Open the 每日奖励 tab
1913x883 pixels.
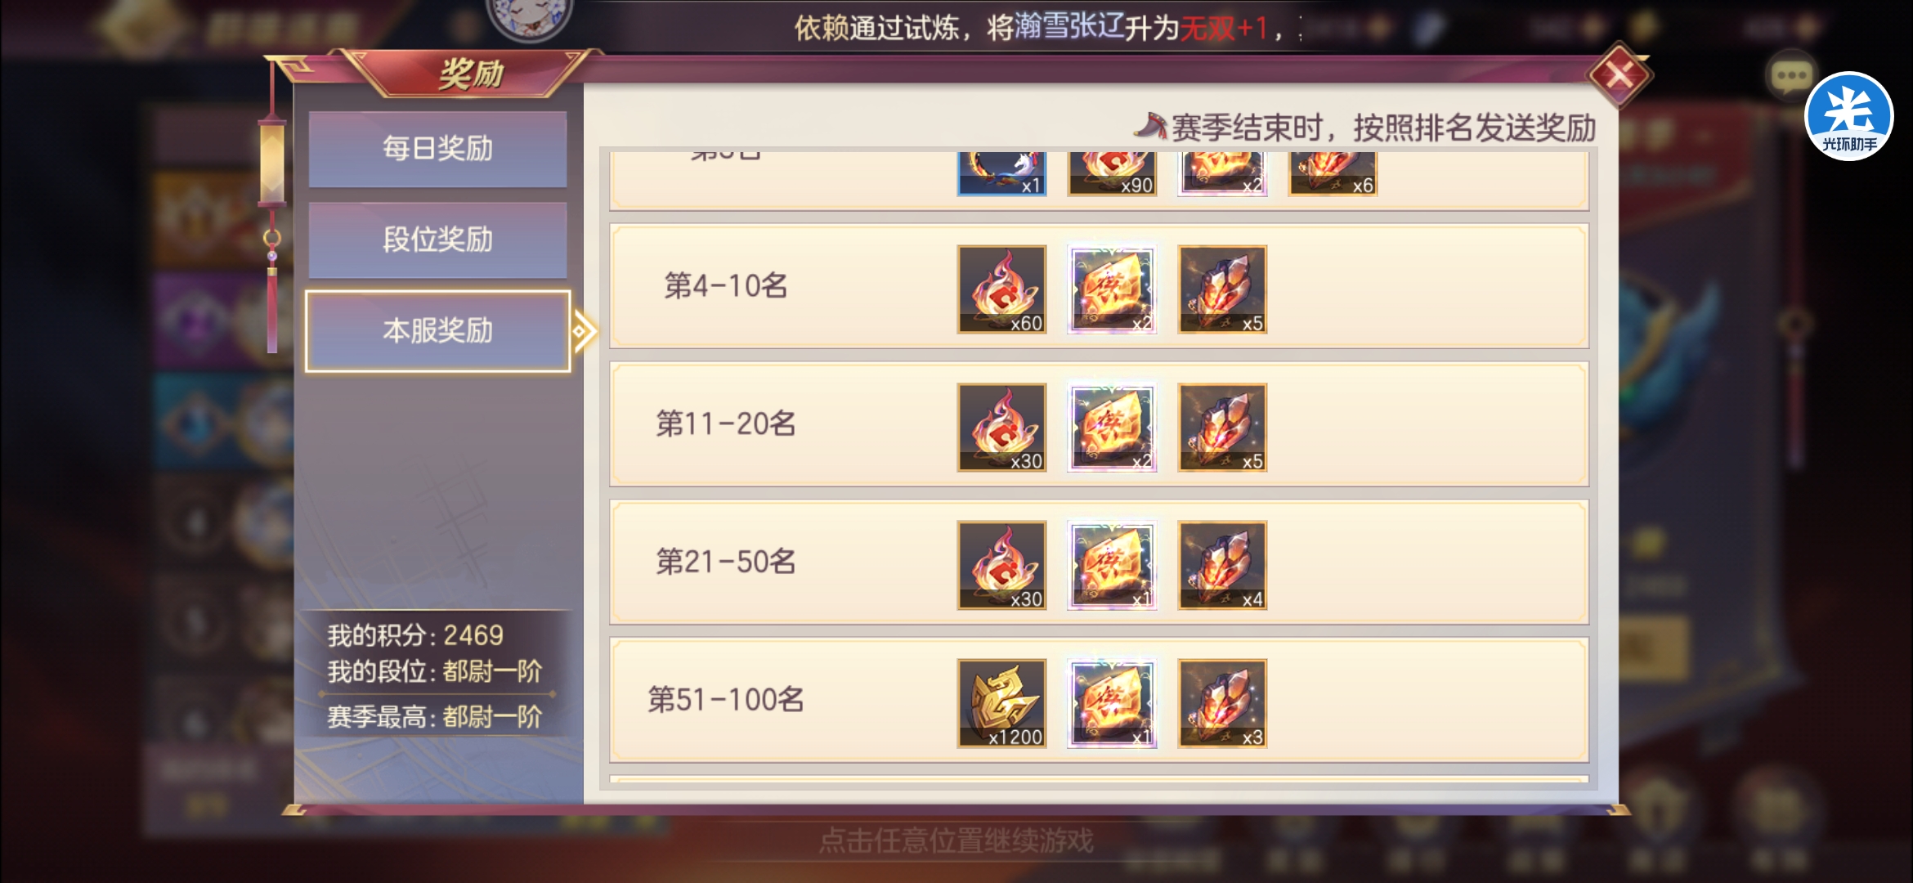pos(437,150)
